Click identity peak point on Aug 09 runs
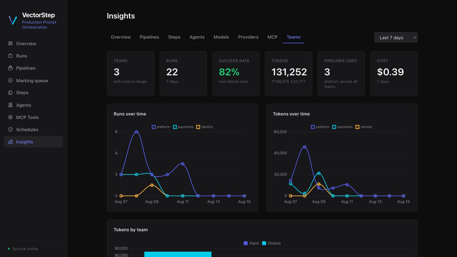This screenshot has width=457, height=257. point(152,185)
